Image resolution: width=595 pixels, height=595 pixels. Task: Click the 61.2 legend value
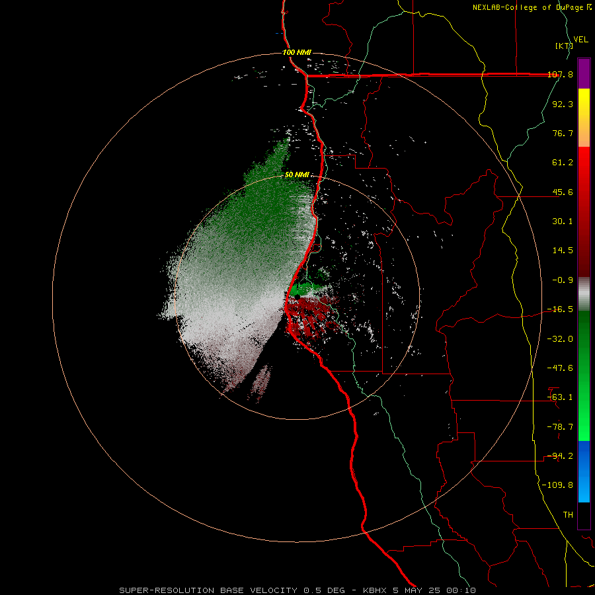tap(563, 163)
